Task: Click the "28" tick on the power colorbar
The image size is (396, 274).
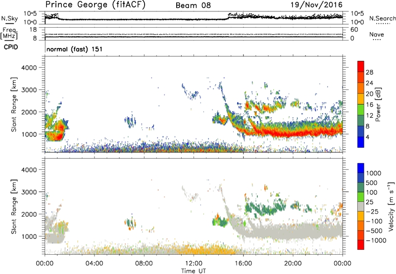Action: (x=369, y=72)
